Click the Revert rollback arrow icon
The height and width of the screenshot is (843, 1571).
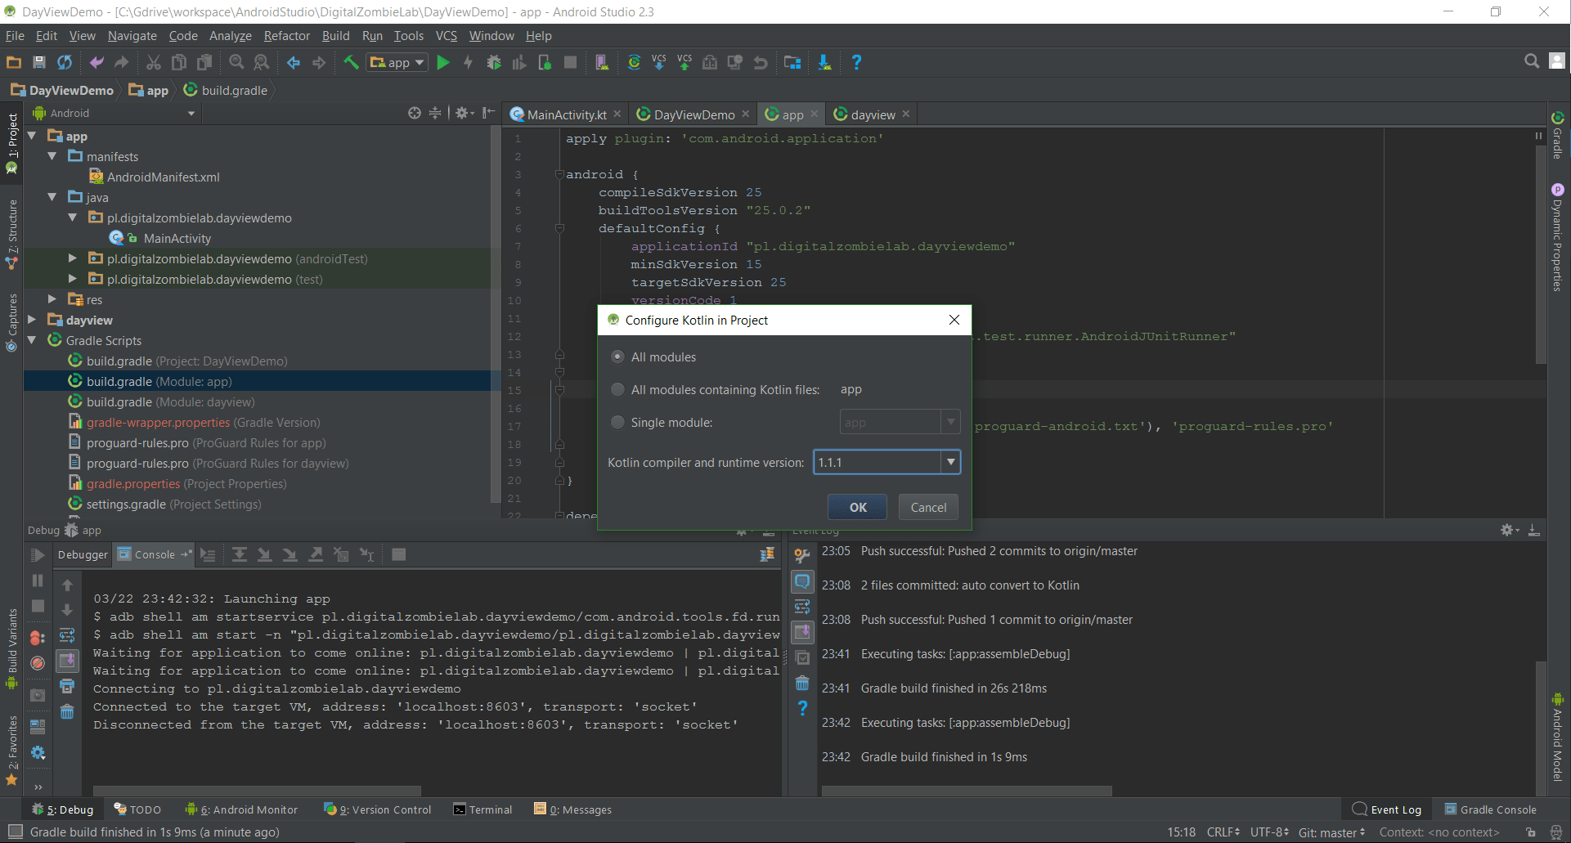tap(761, 62)
